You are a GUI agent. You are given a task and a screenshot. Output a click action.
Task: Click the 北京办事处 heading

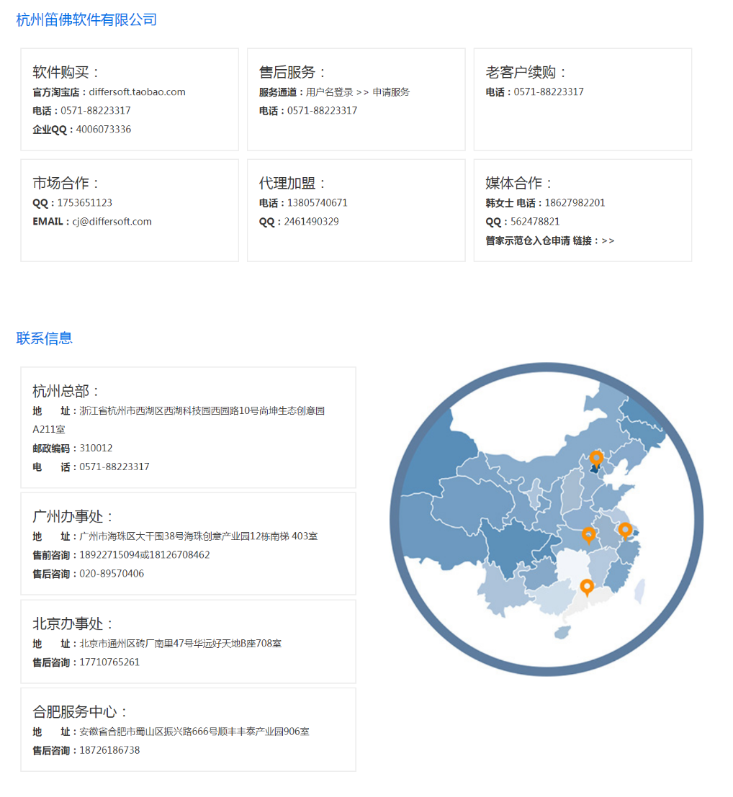pos(73,624)
